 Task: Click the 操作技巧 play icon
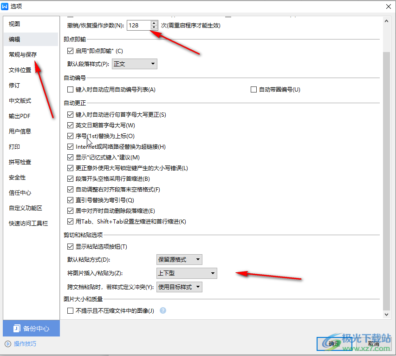click(7, 344)
